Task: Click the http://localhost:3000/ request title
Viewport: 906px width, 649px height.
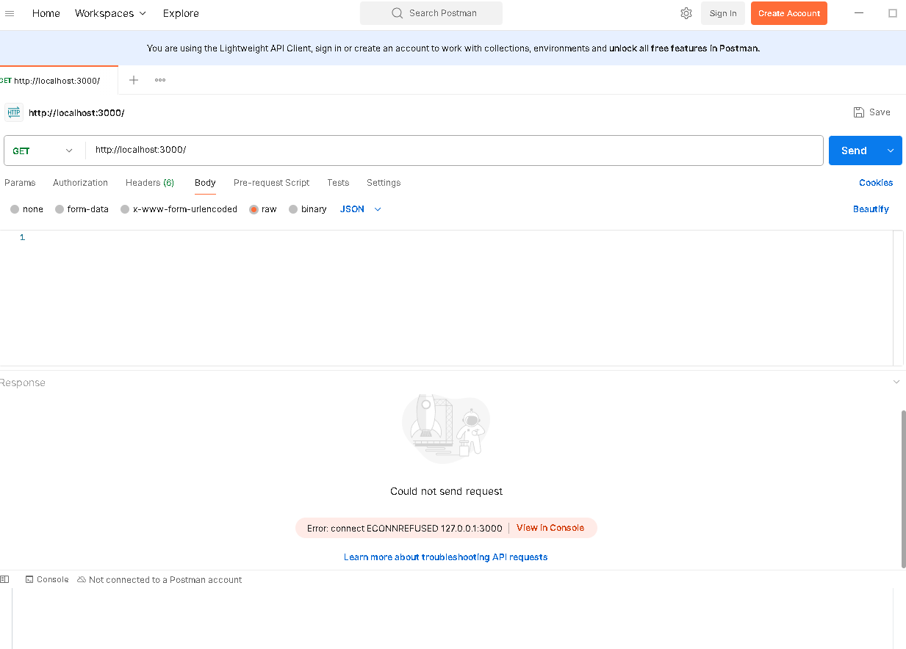Action: (x=76, y=112)
